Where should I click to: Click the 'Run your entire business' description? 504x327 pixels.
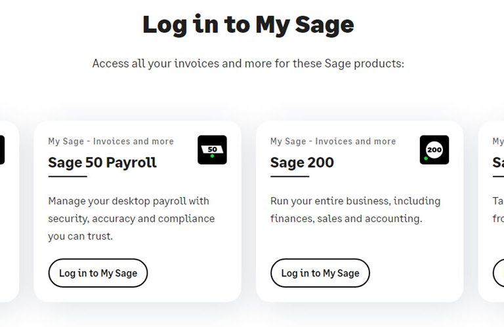pyautogui.click(x=355, y=210)
